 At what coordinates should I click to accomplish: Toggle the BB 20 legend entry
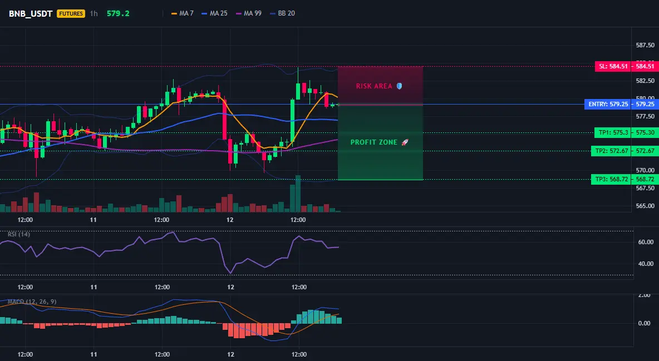pos(282,13)
